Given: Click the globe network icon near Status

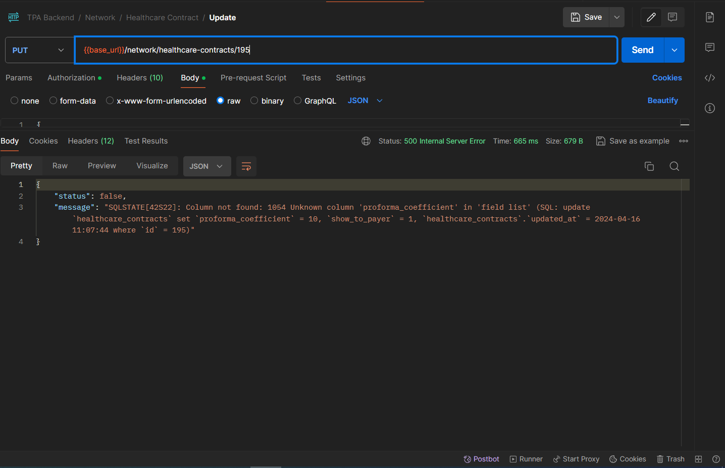Looking at the screenshot, I should (x=366, y=141).
